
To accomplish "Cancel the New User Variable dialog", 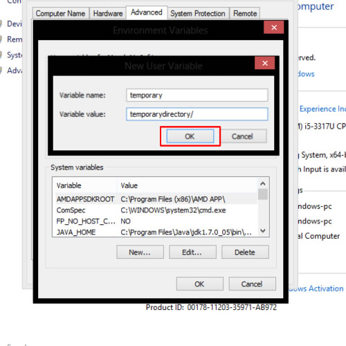I will 242,136.
